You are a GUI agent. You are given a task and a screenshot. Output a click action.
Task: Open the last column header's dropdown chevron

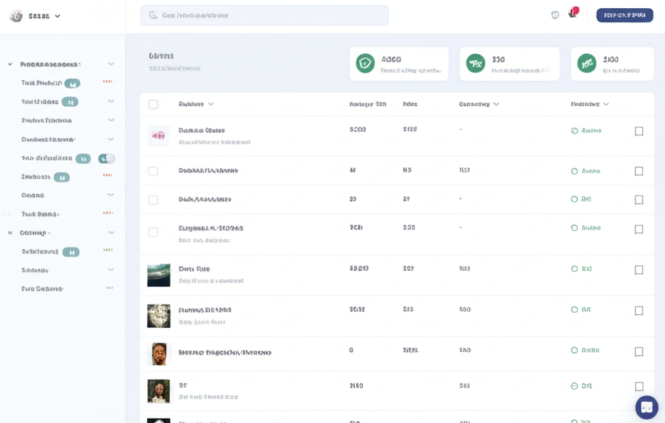point(606,104)
